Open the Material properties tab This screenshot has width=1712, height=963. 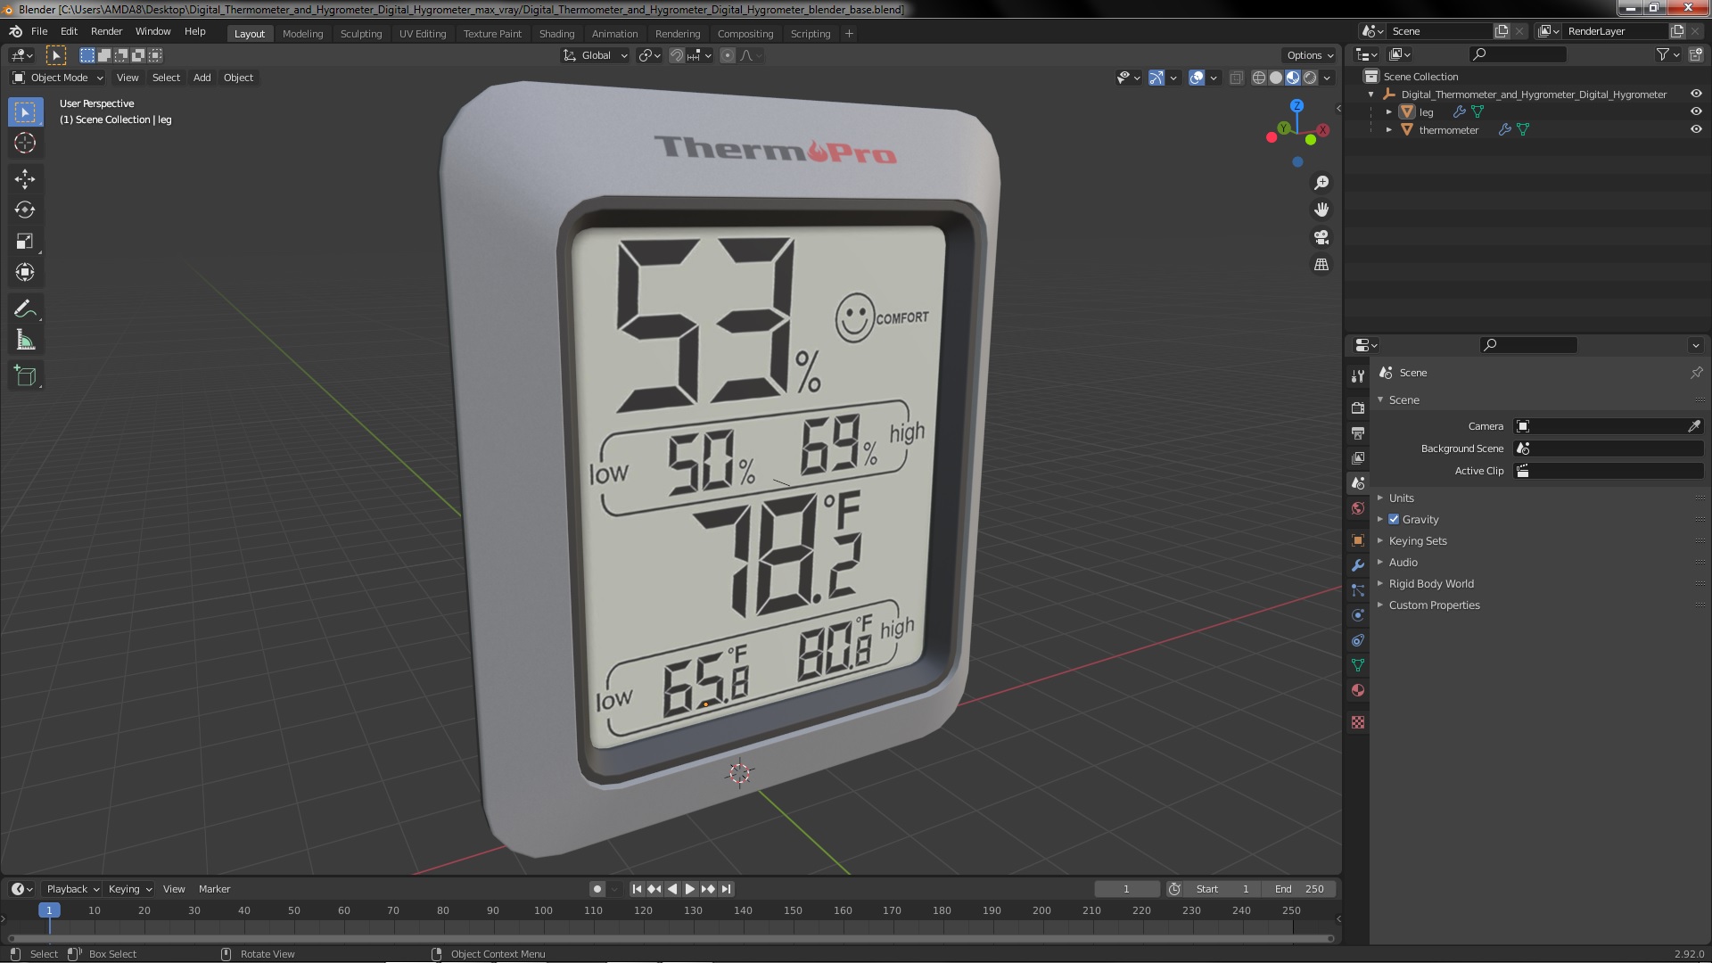[1358, 690]
